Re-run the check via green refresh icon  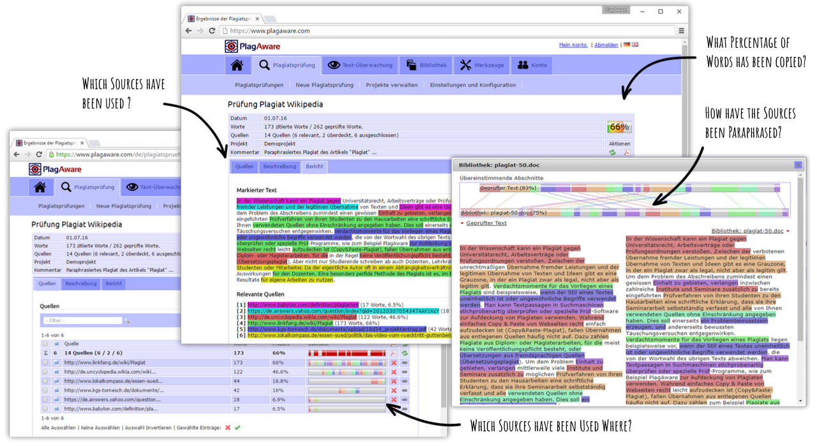point(613,152)
